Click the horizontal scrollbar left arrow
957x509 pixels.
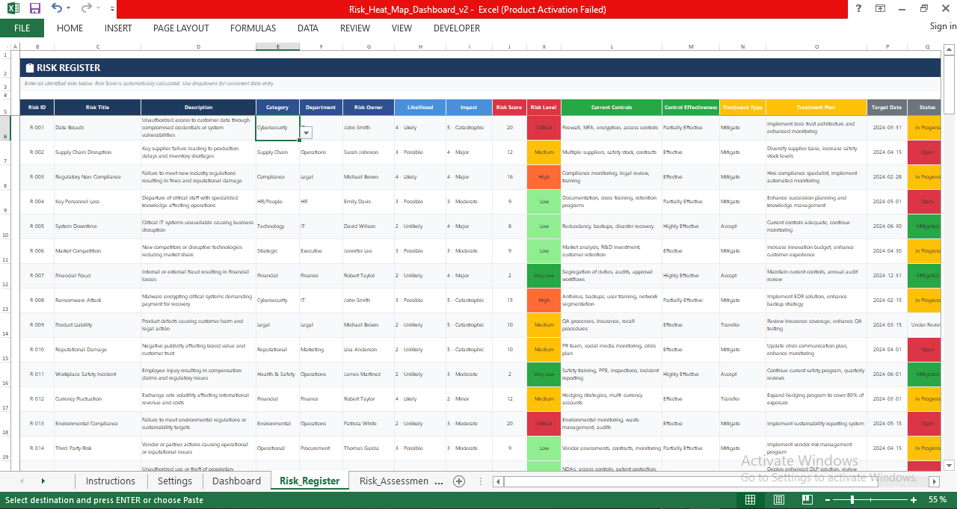click(496, 481)
